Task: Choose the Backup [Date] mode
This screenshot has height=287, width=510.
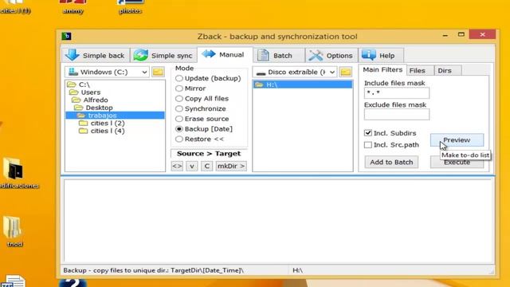Action: pos(204,129)
